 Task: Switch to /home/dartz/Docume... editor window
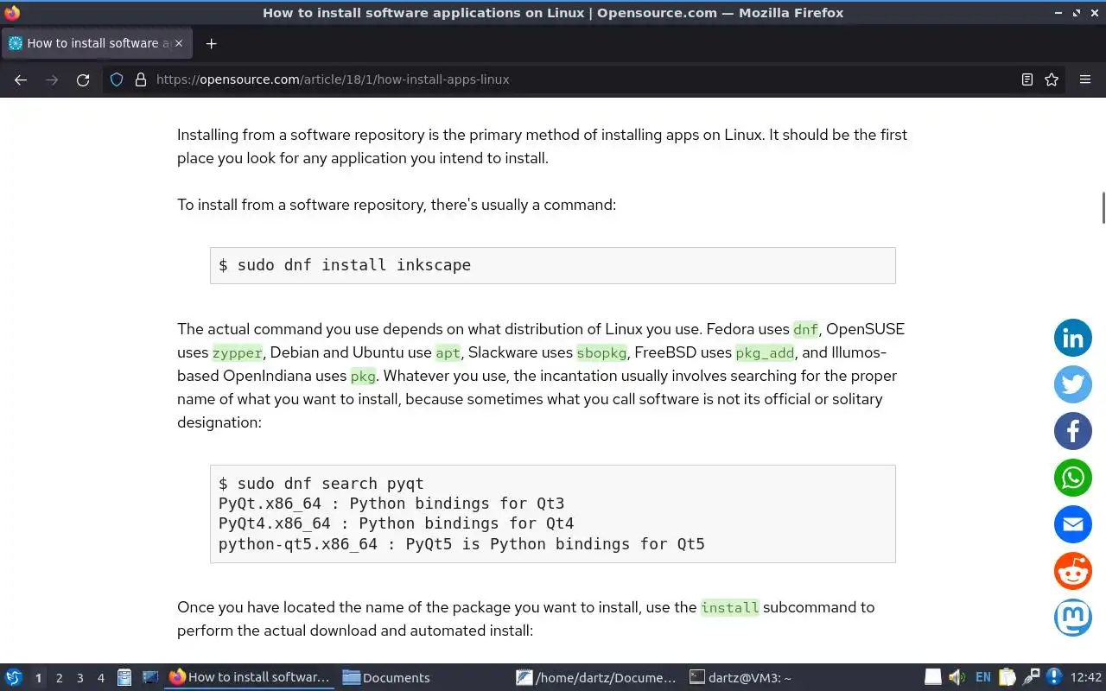pos(596,677)
